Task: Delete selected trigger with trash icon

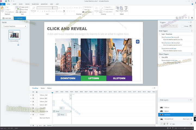Action: (x=173, y=26)
